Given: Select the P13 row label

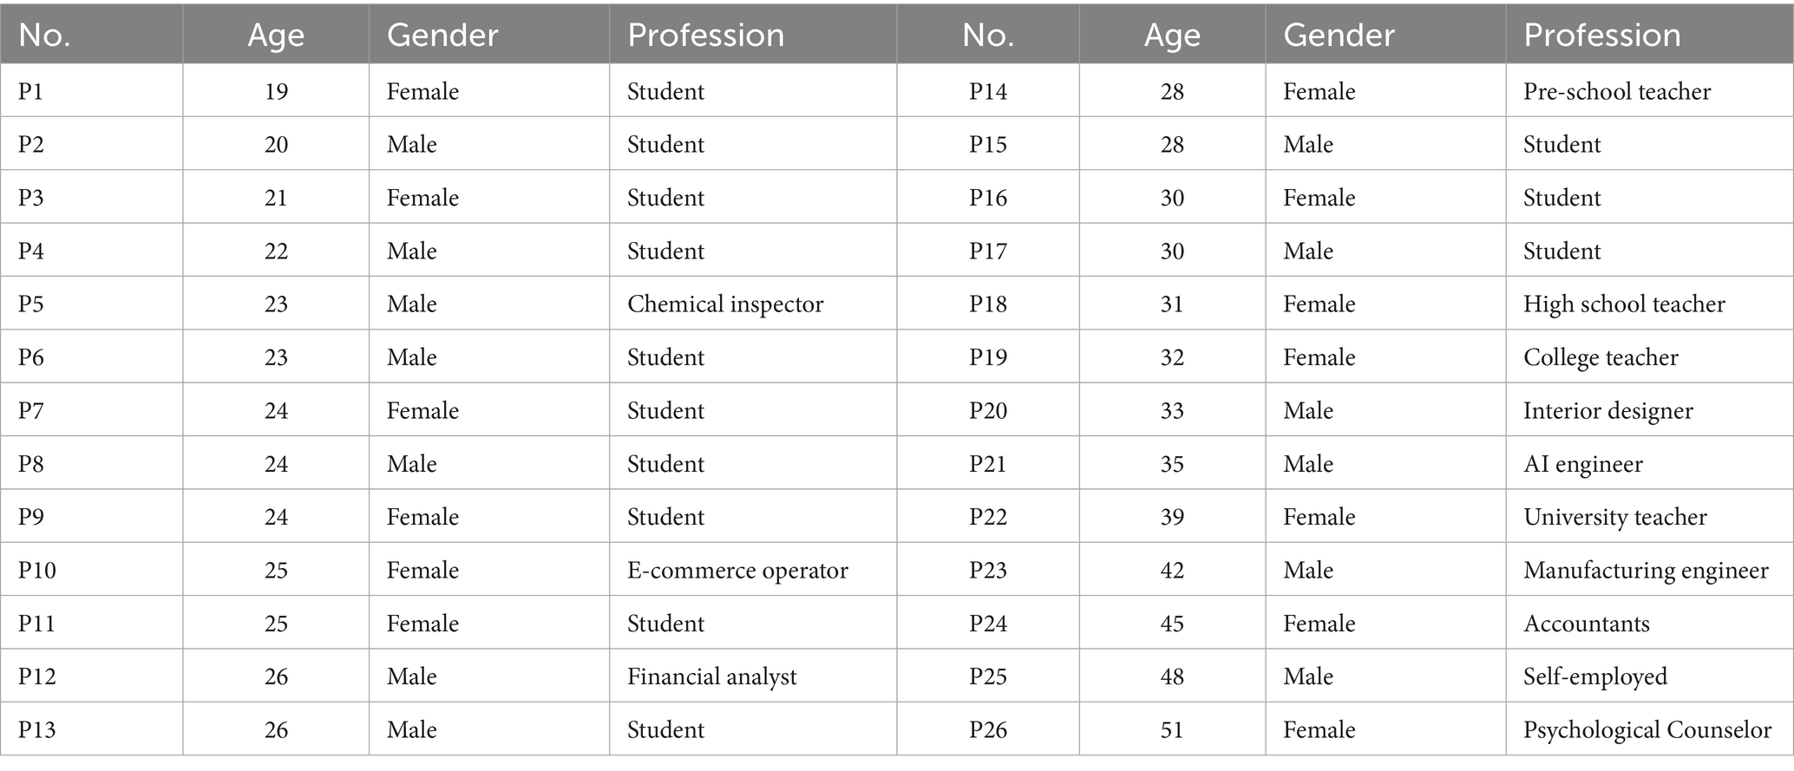Looking at the screenshot, I should (37, 730).
